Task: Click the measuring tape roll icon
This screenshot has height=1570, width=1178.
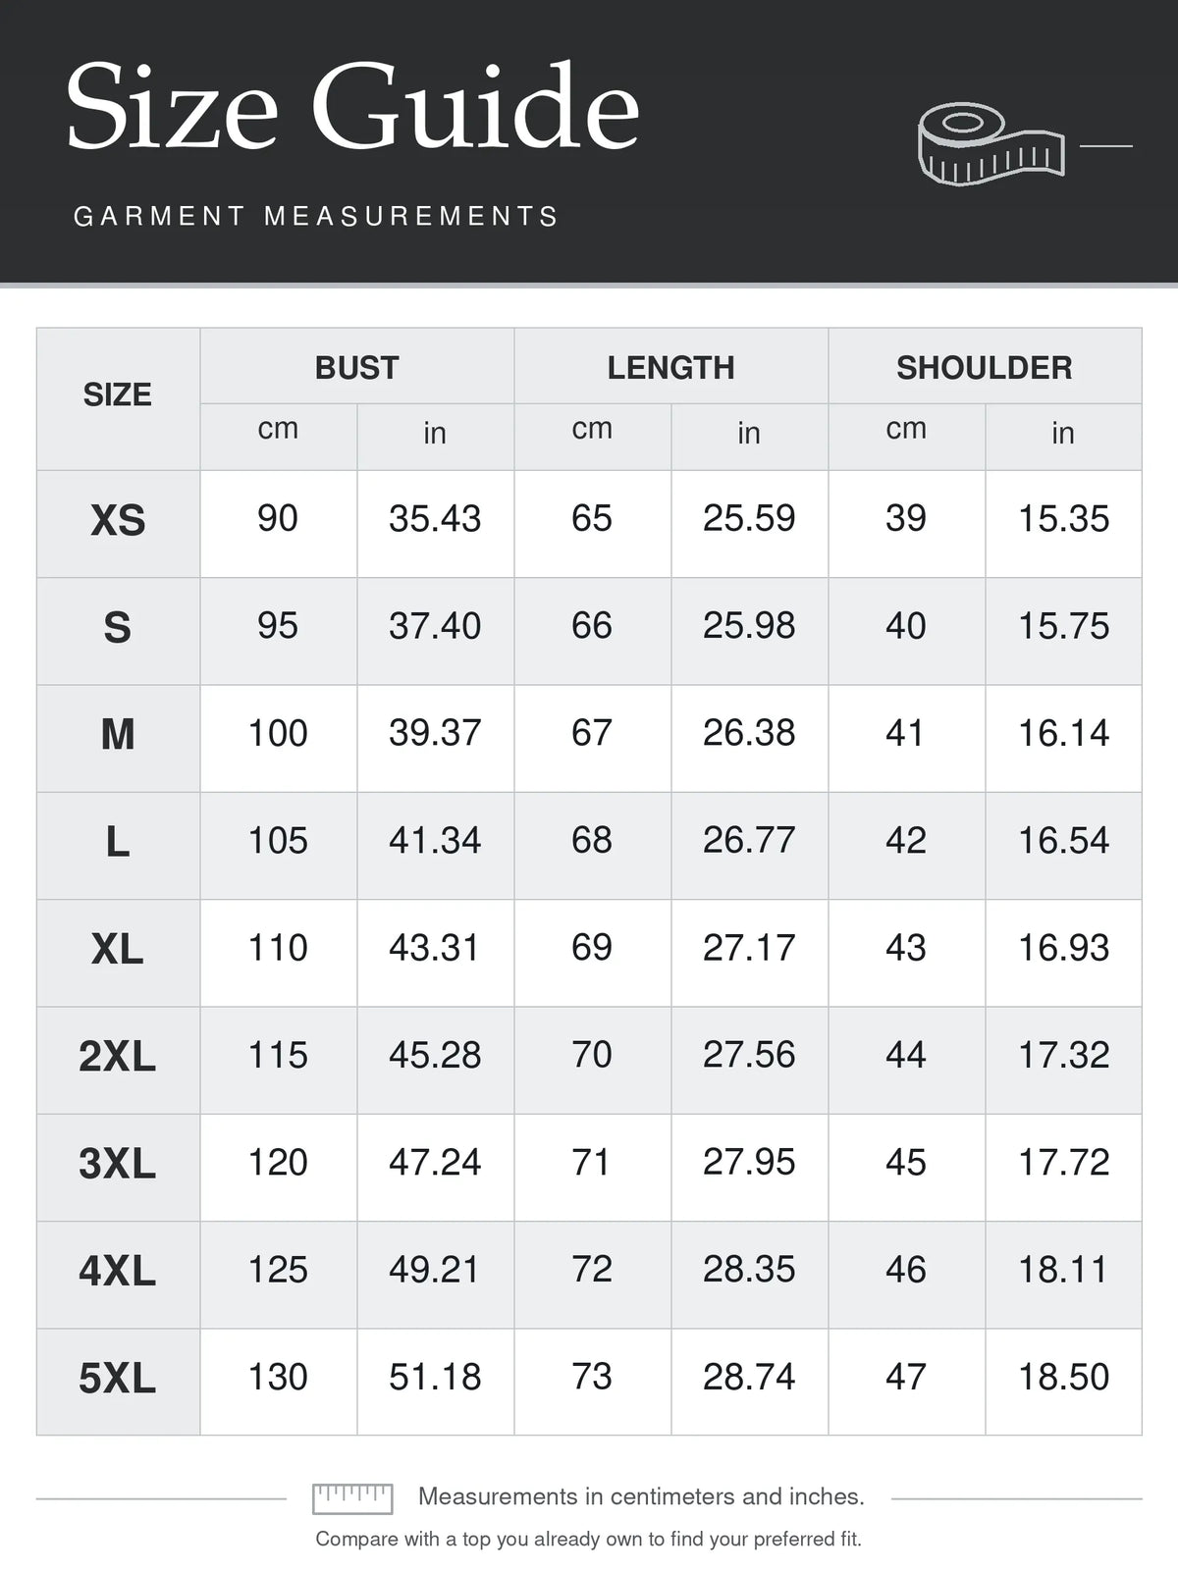Action: 991,144
